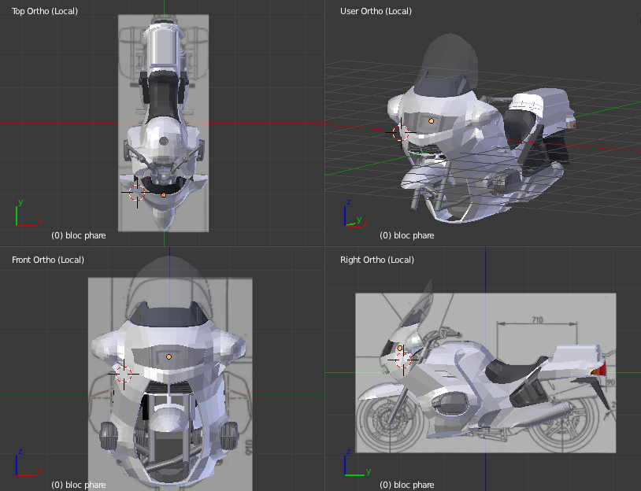The width and height of the screenshot is (641, 491).
Task: Click the "Front Ortho (Local)" viewport label
Action: click(48, 260)
